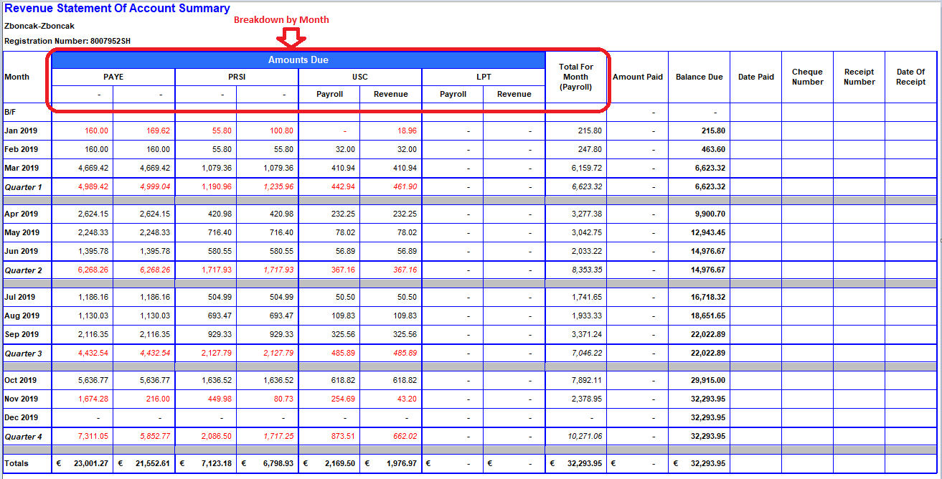
Task: Click the 'Amounts Due' blue header
Action: point(298,60)
